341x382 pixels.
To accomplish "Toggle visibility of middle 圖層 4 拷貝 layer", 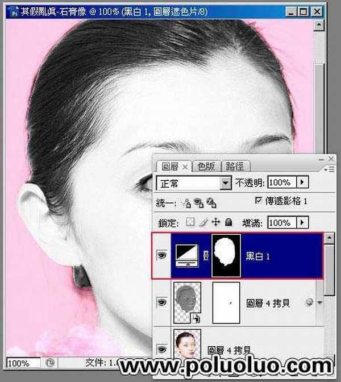I will (162, 303).
